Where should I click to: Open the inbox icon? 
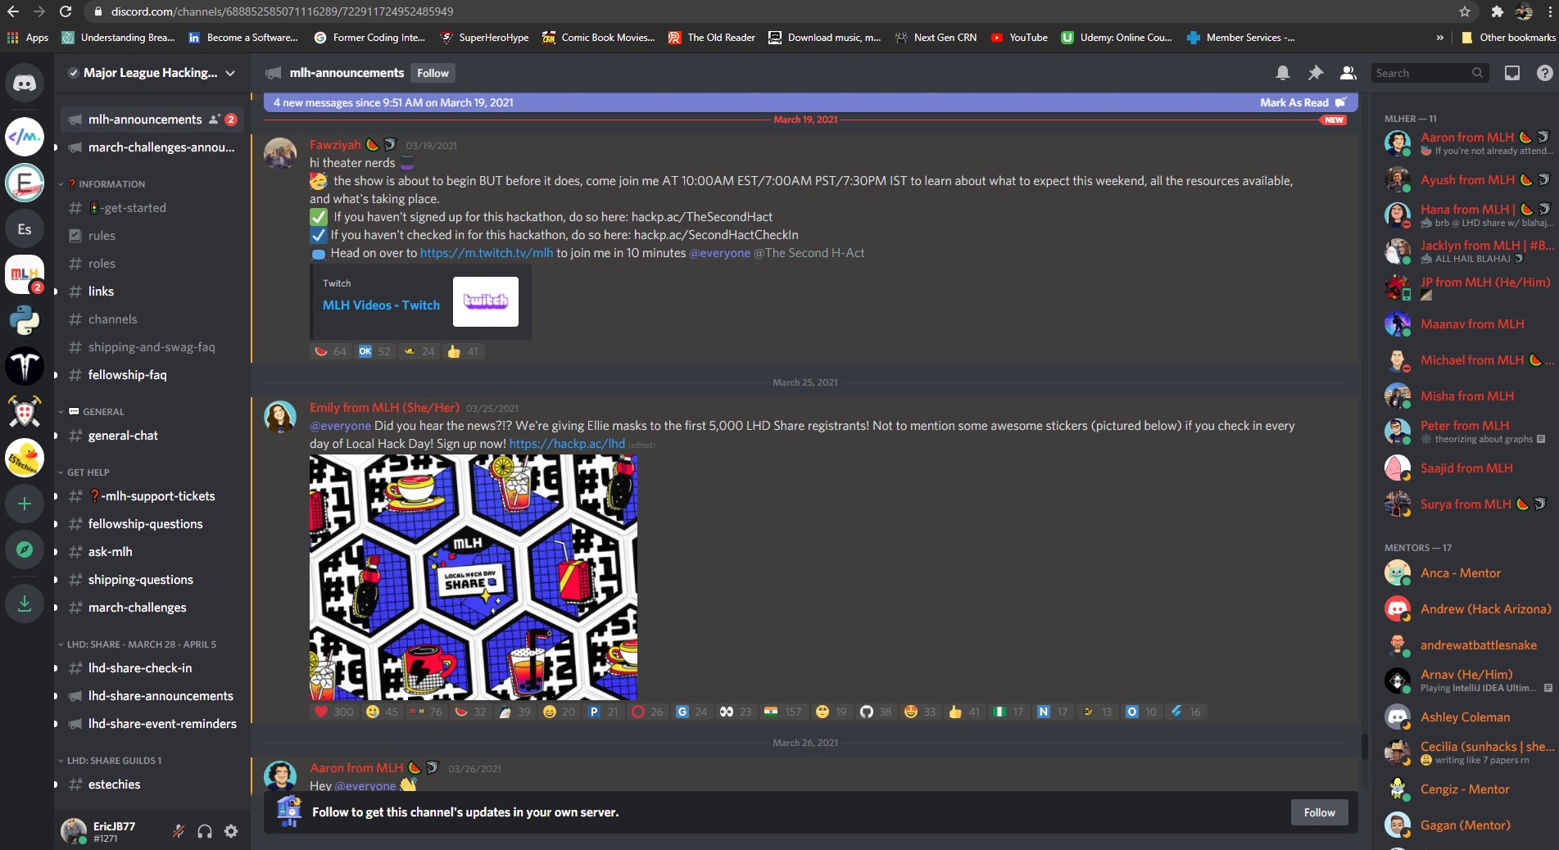(x=1512, y=73)
